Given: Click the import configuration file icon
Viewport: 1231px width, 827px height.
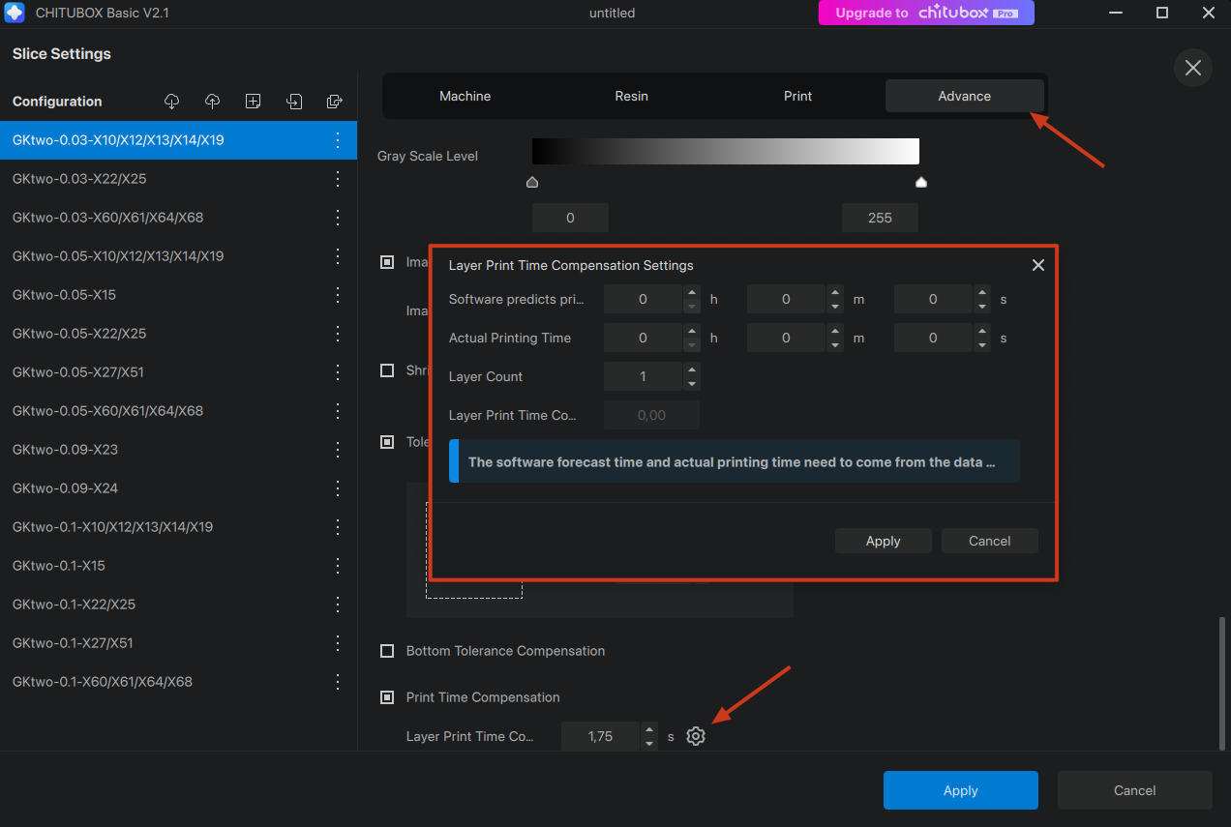Looking at the screenshot, I should (294, 102).
